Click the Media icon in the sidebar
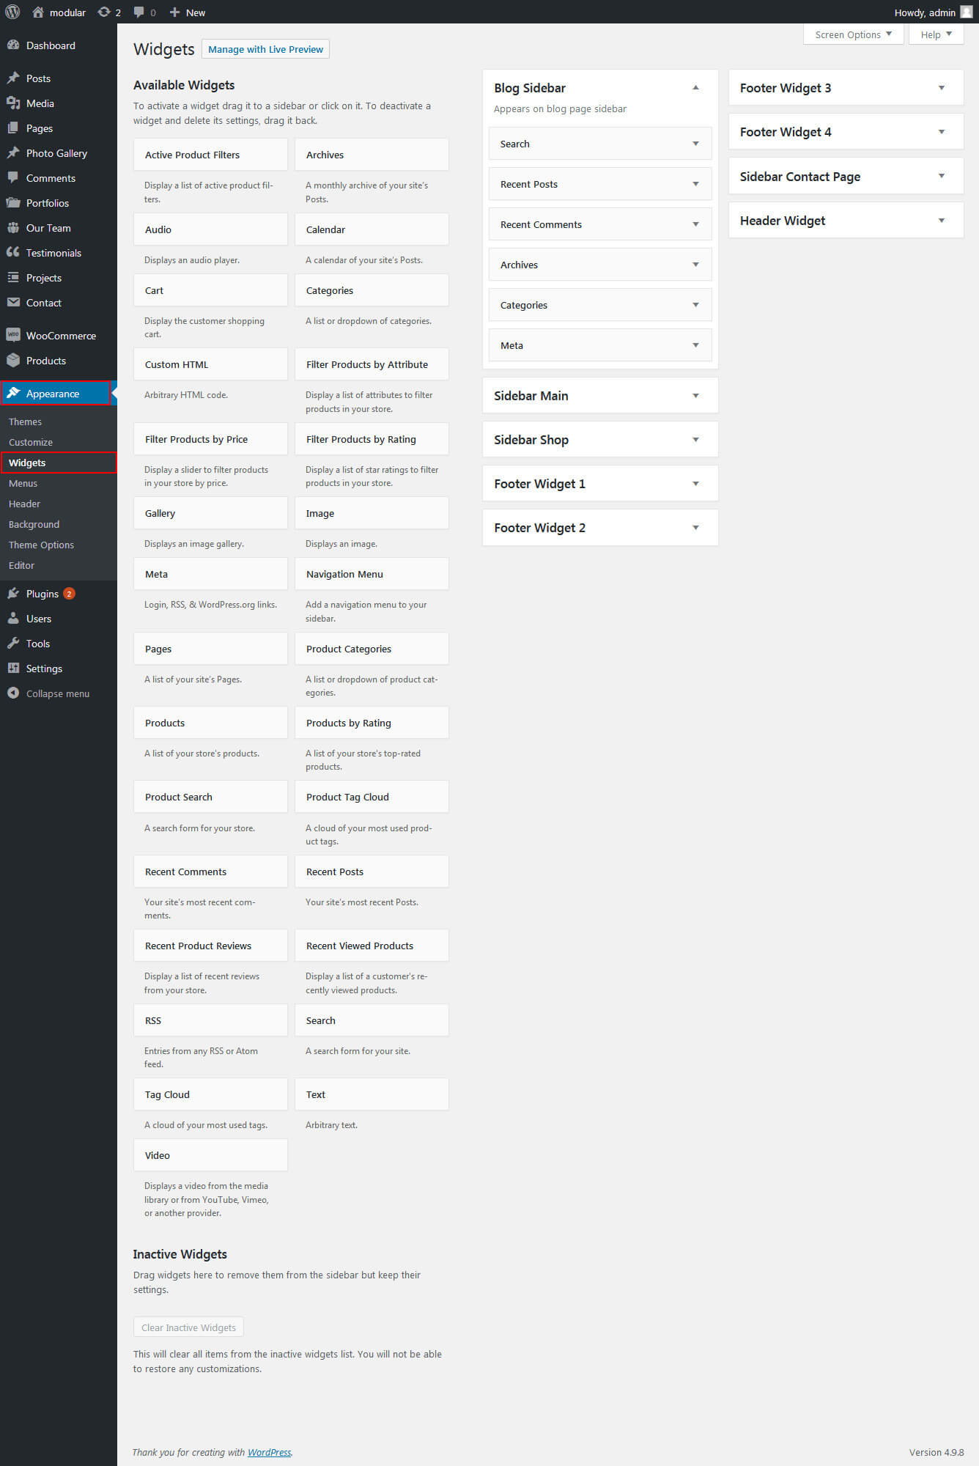This screenshot has height=1466, width=979. [13, 103]
